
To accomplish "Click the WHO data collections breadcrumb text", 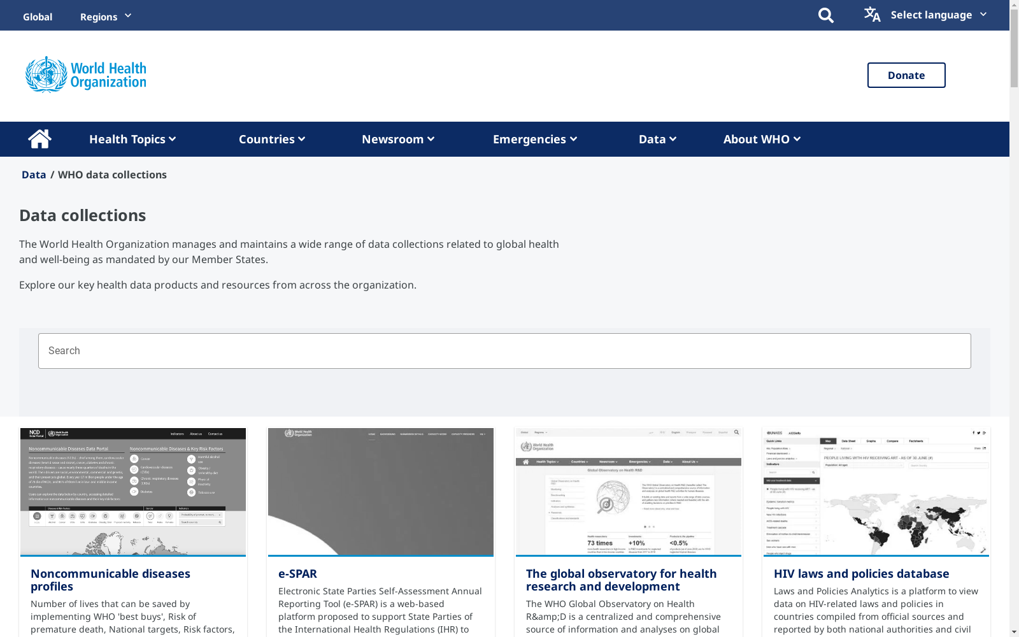I will coord(112,175).
